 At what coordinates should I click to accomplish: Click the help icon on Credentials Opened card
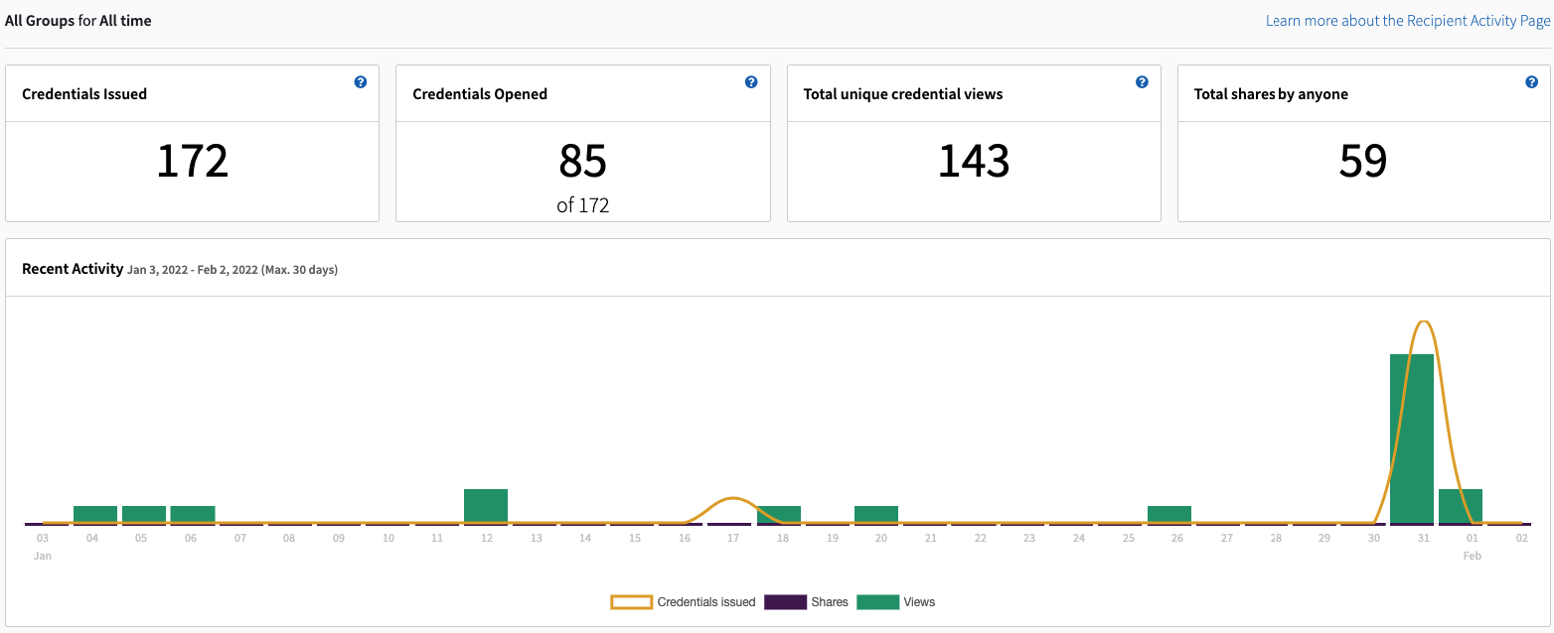[x=752, y=82]
